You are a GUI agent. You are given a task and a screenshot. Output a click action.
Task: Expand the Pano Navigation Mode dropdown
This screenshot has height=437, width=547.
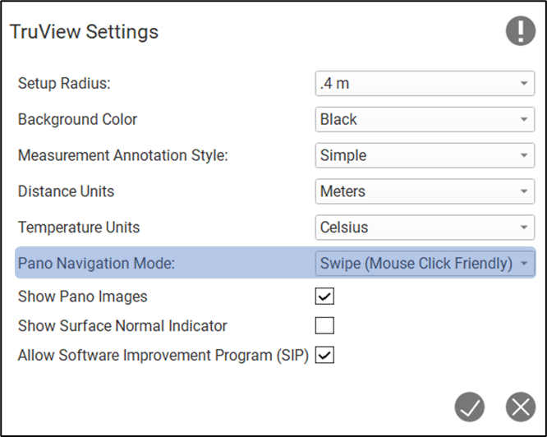(425, 264)
